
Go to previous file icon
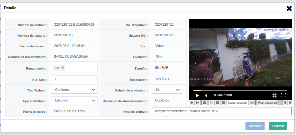tap(285, 103)
